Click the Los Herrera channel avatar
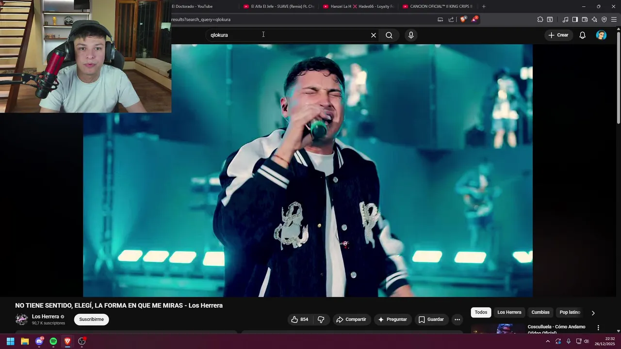Screen dimensions: 621x349 21,319
